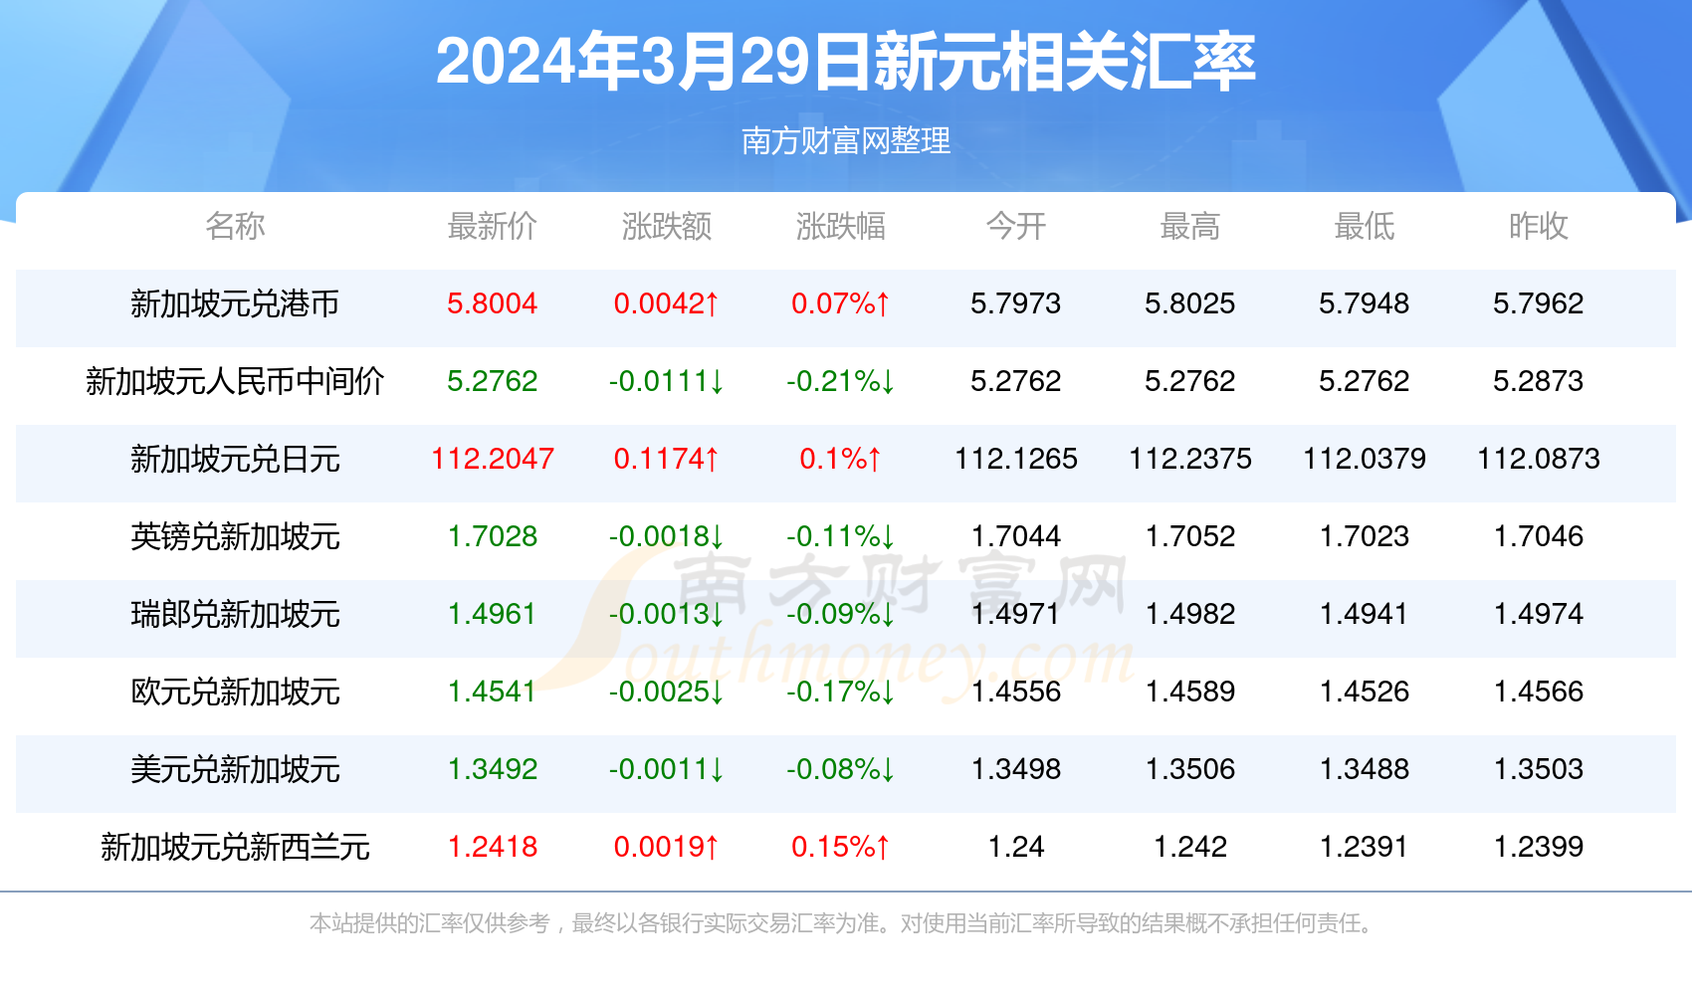Select the row name 新加坡元兑新西兰元
The height and width of the screenshot is (995, 1692).
click(x=235, y=847)
